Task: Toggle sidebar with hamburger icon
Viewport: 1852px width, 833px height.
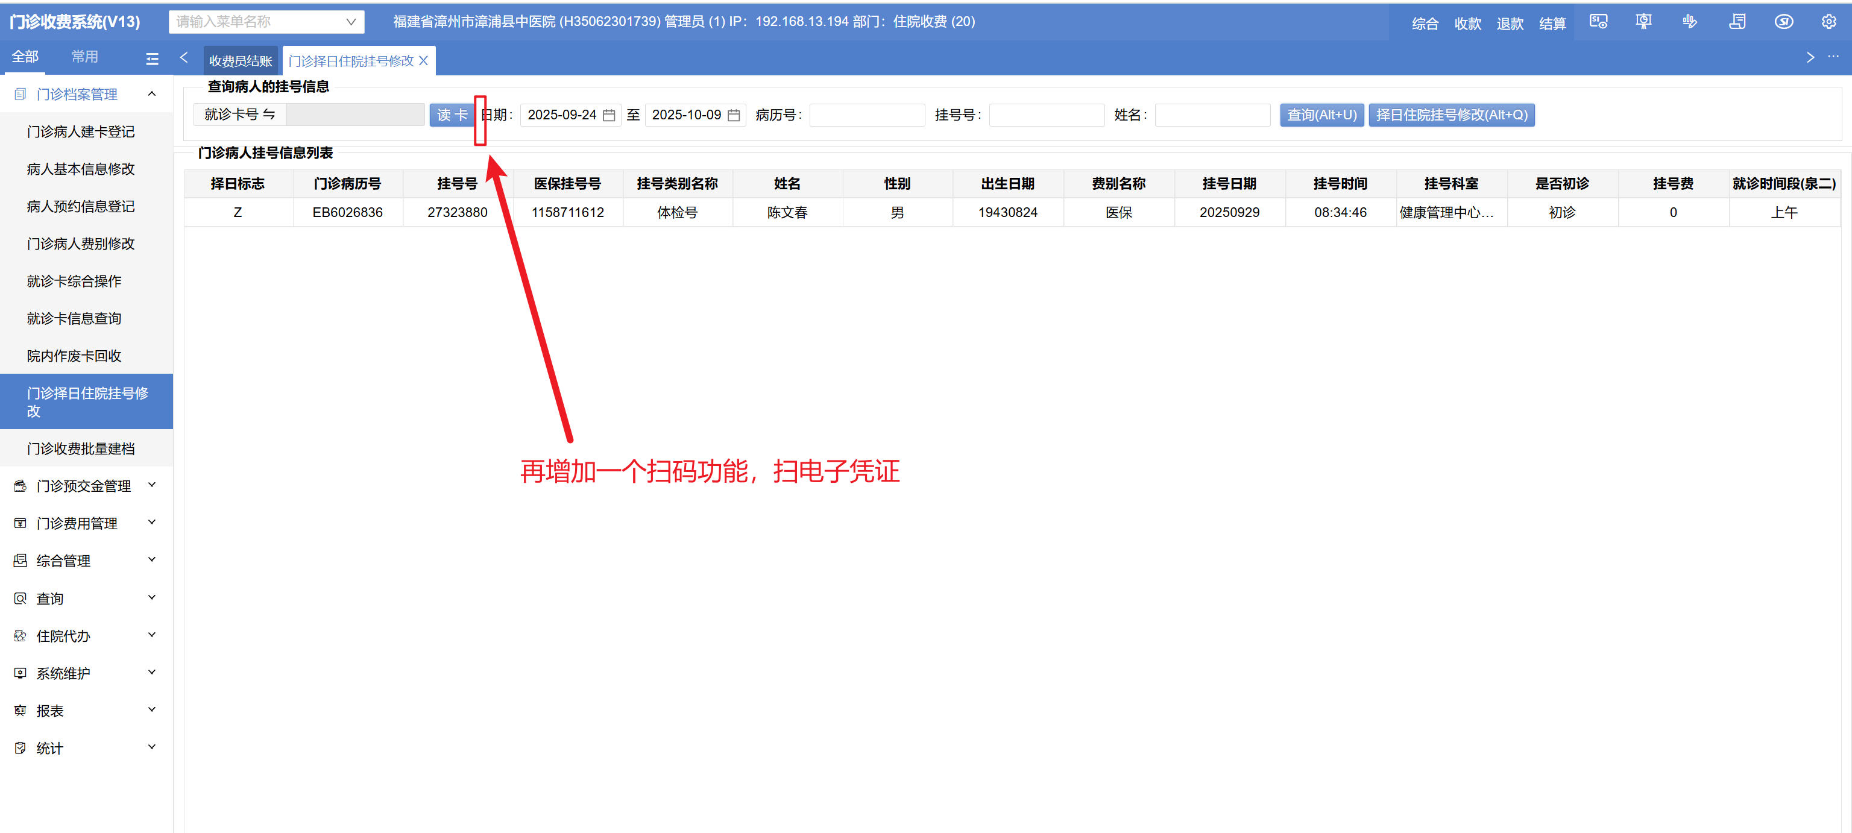Action: point(152,59)
